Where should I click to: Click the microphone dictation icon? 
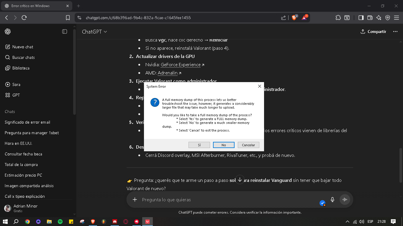point(332,200)
